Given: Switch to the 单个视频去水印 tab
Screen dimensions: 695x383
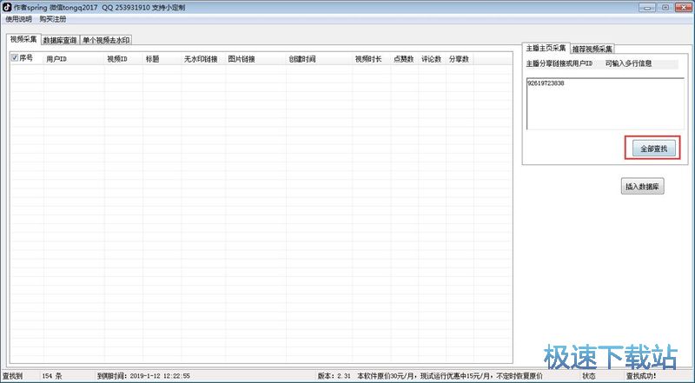Looking at the screenshot, I should click(x=106, y=40).
